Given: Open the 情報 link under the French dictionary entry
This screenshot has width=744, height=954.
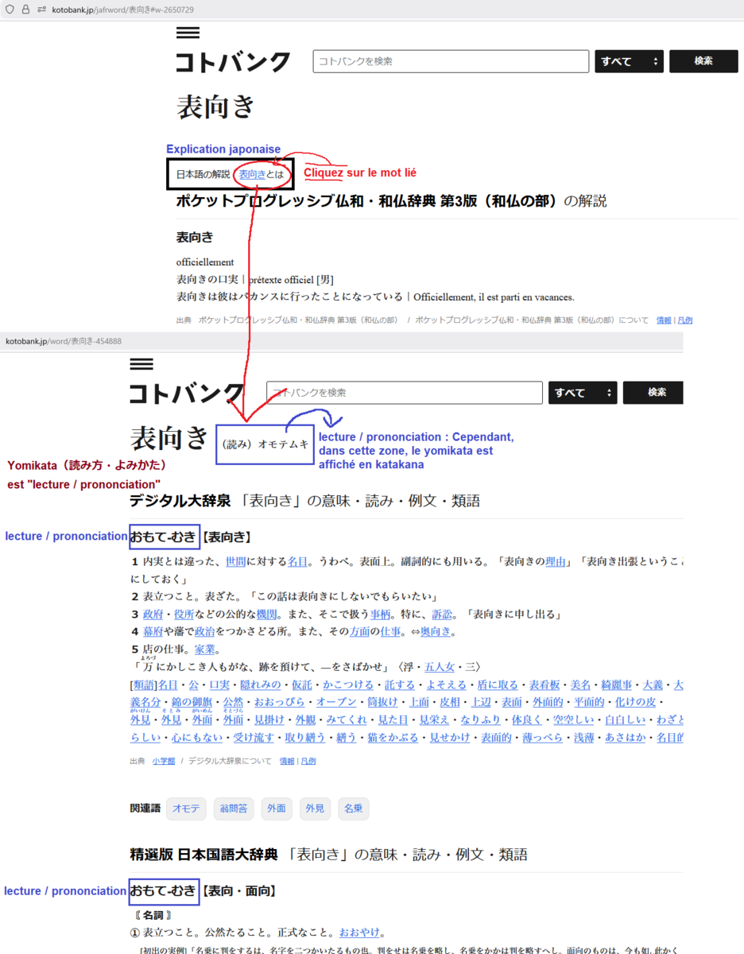Looking at the screenshot, I should [x=664, y=320].
